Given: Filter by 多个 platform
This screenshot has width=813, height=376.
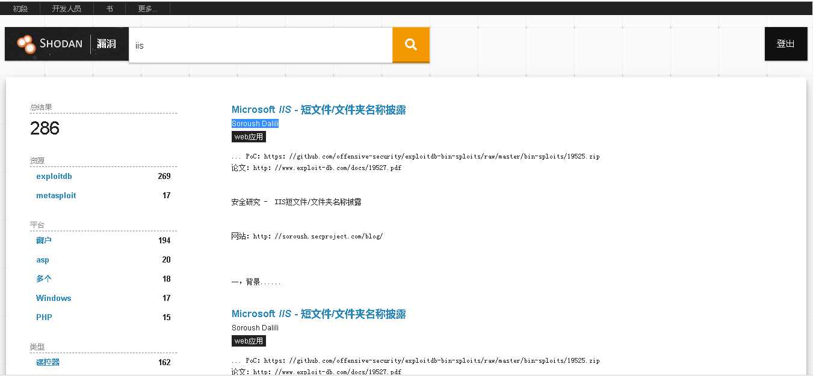Looking at the screenshot, I should 44,279.
